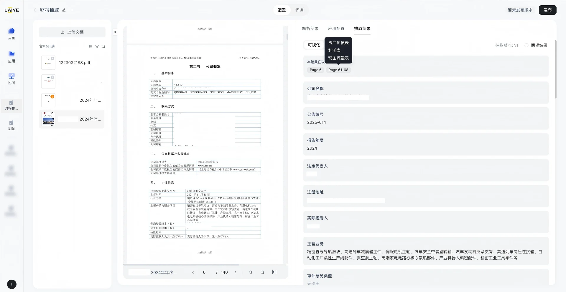Open the document list filter icon
The image size is (566, 292).
[x=97, y=46]
